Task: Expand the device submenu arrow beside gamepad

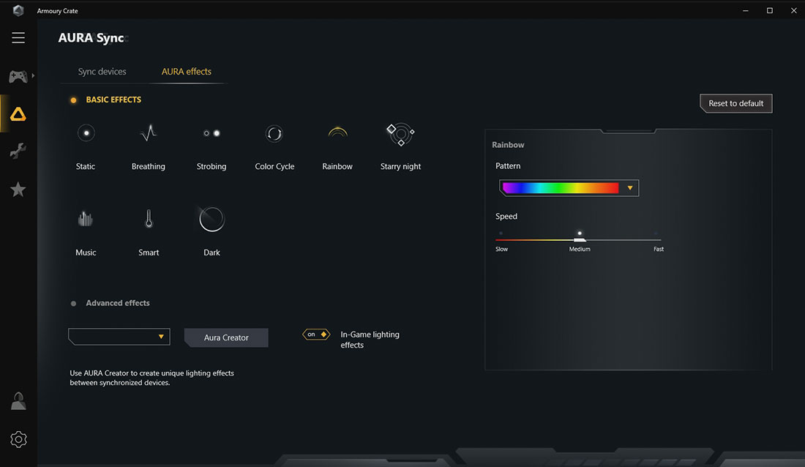Action: 33,76
